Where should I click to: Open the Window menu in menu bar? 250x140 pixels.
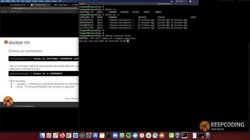(54, 1)
